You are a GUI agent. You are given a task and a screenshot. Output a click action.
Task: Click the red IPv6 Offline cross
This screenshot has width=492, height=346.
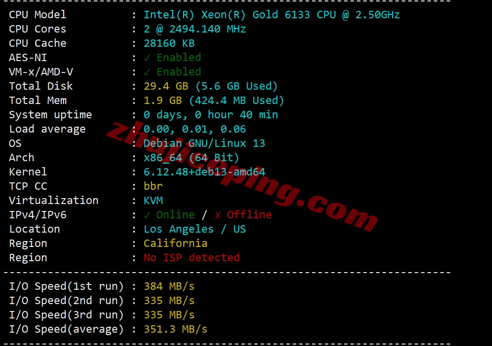[218, 215]
